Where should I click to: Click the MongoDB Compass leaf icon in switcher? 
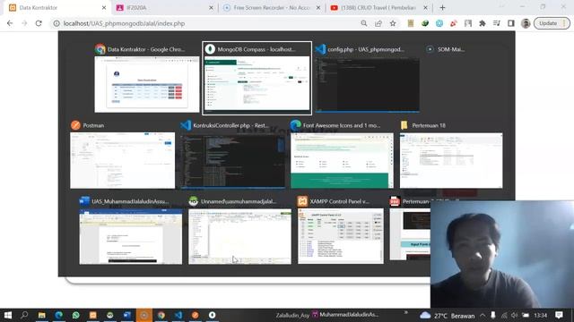[x=210, y=49]
